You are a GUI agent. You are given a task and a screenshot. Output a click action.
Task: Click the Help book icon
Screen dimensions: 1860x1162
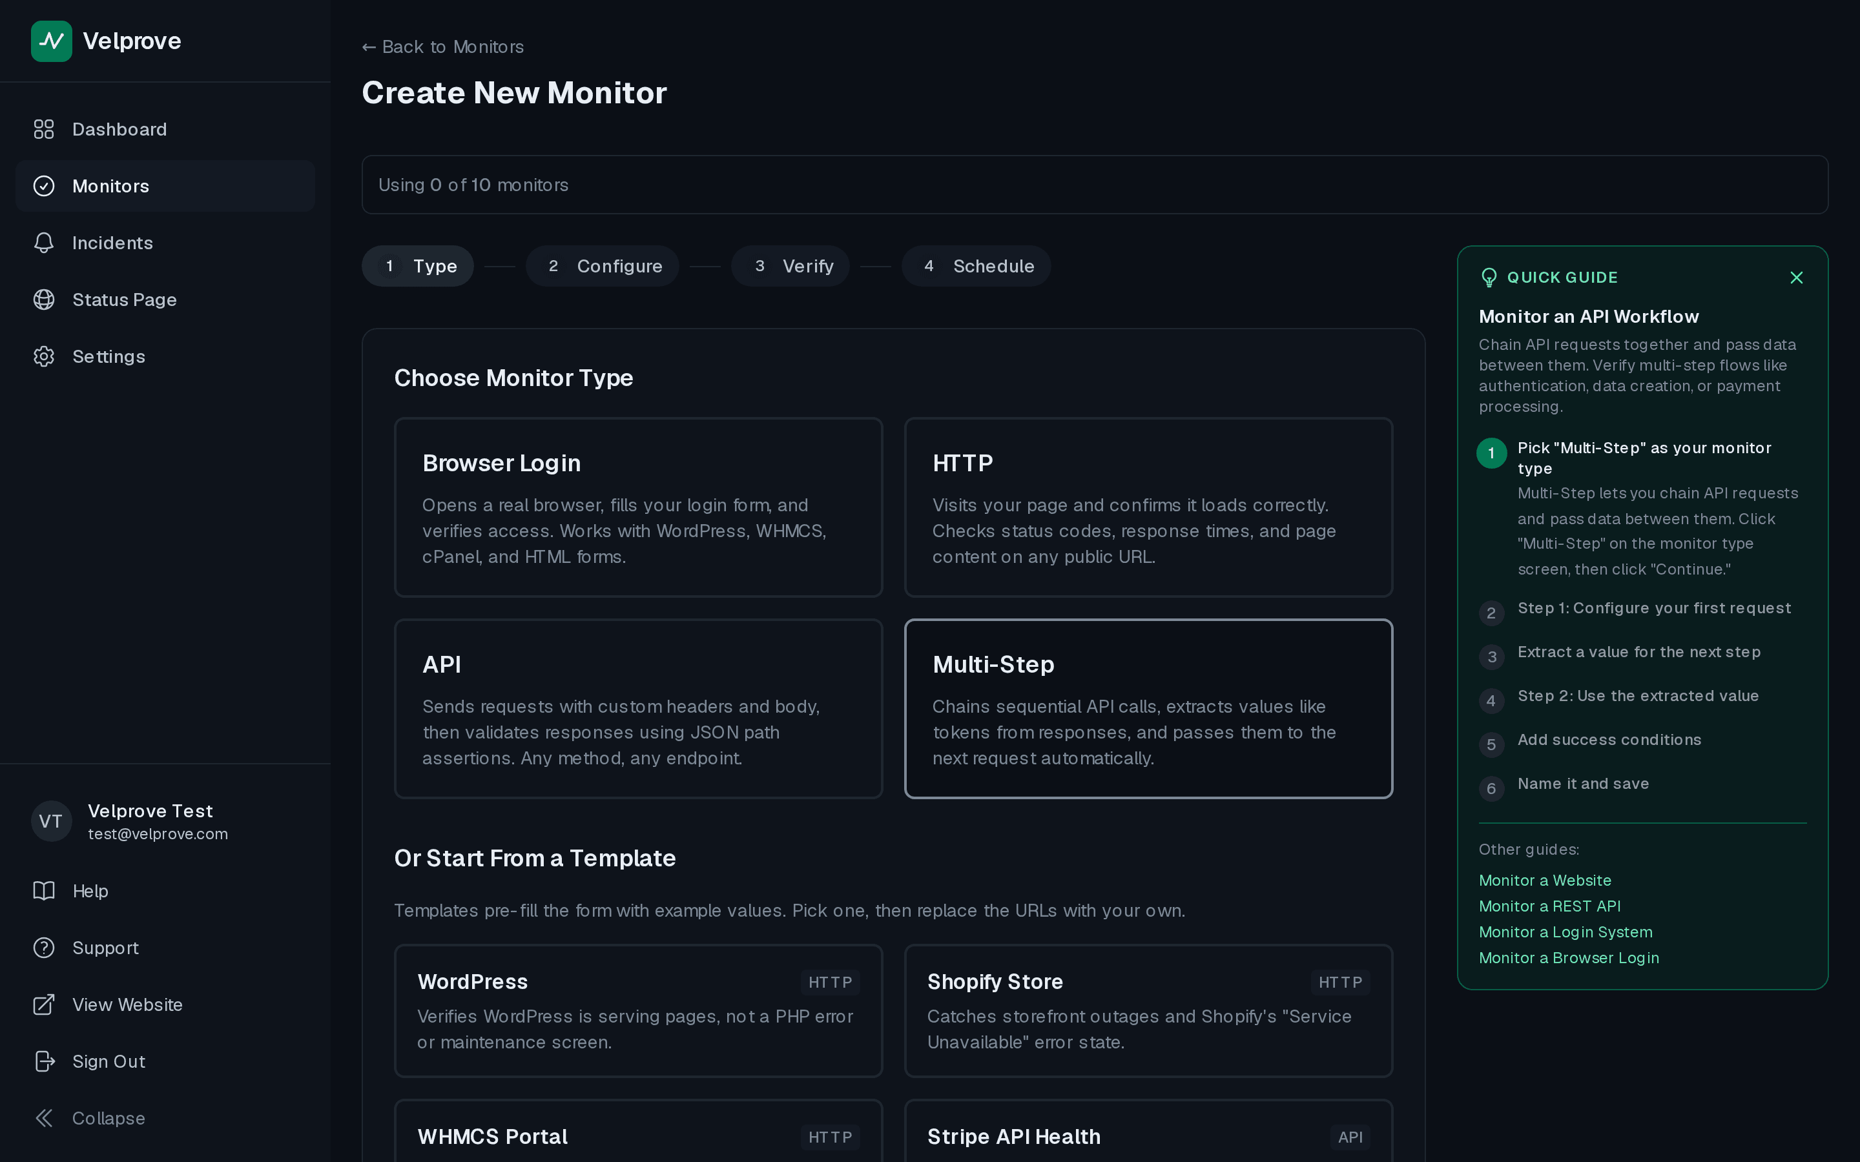pyautogui.click(x=44, y=891)
